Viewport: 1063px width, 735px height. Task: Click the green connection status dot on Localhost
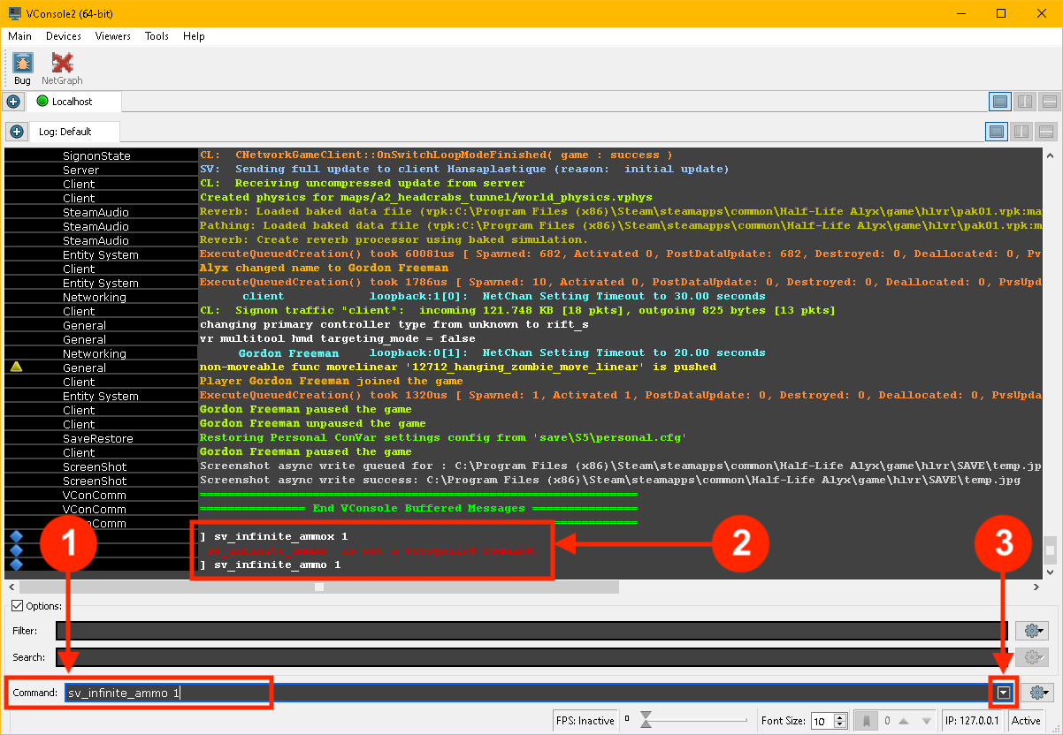(x=42, y=102)
